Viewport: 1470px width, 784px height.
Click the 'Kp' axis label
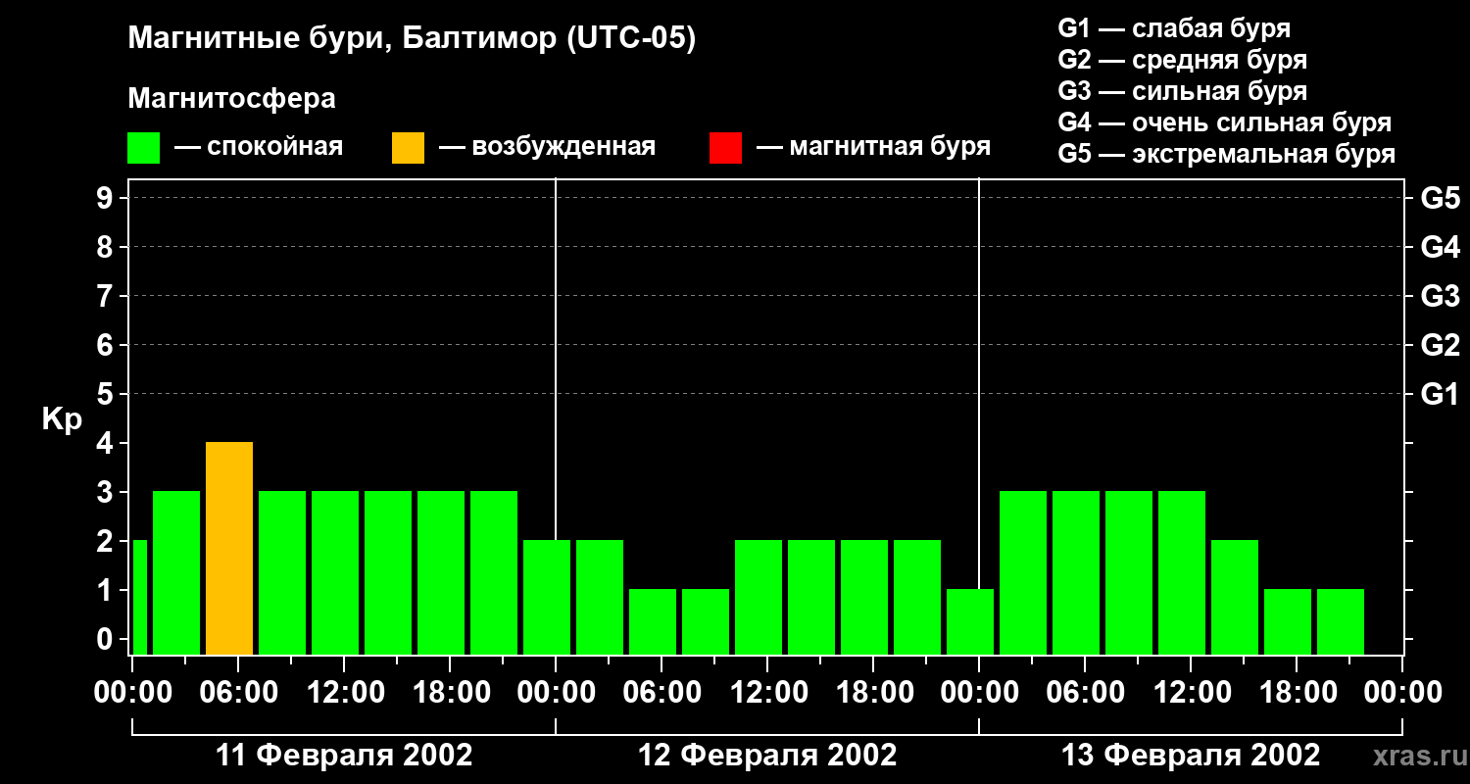click(62, 419)
